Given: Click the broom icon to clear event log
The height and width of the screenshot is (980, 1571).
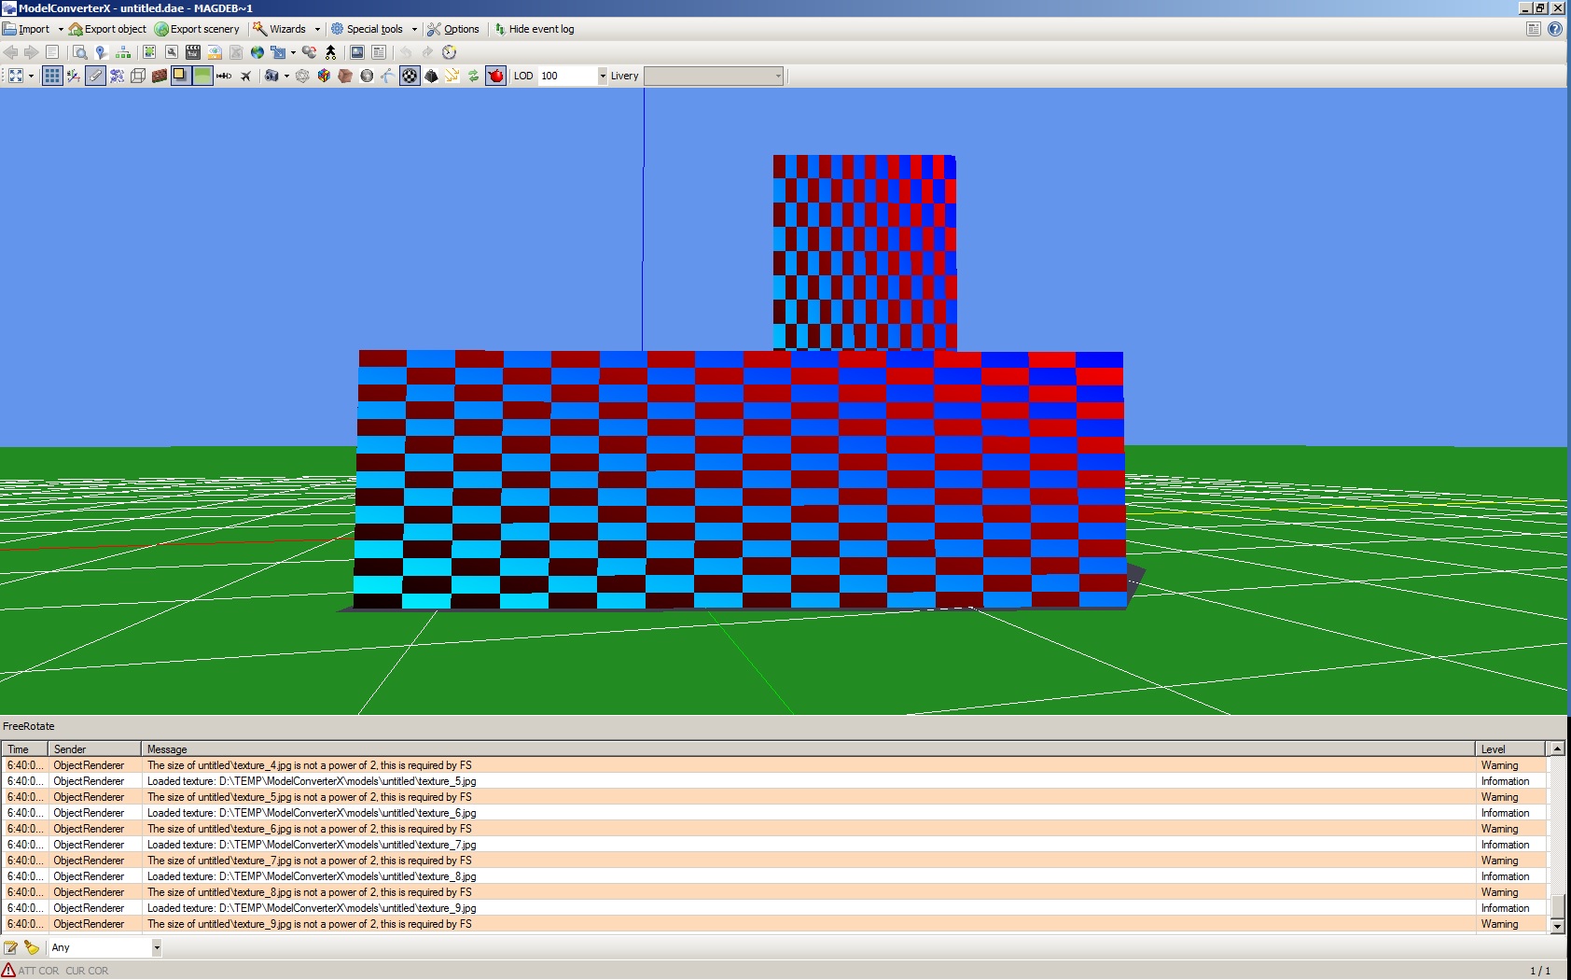Looking at the screenshot, I should [32, 947].
